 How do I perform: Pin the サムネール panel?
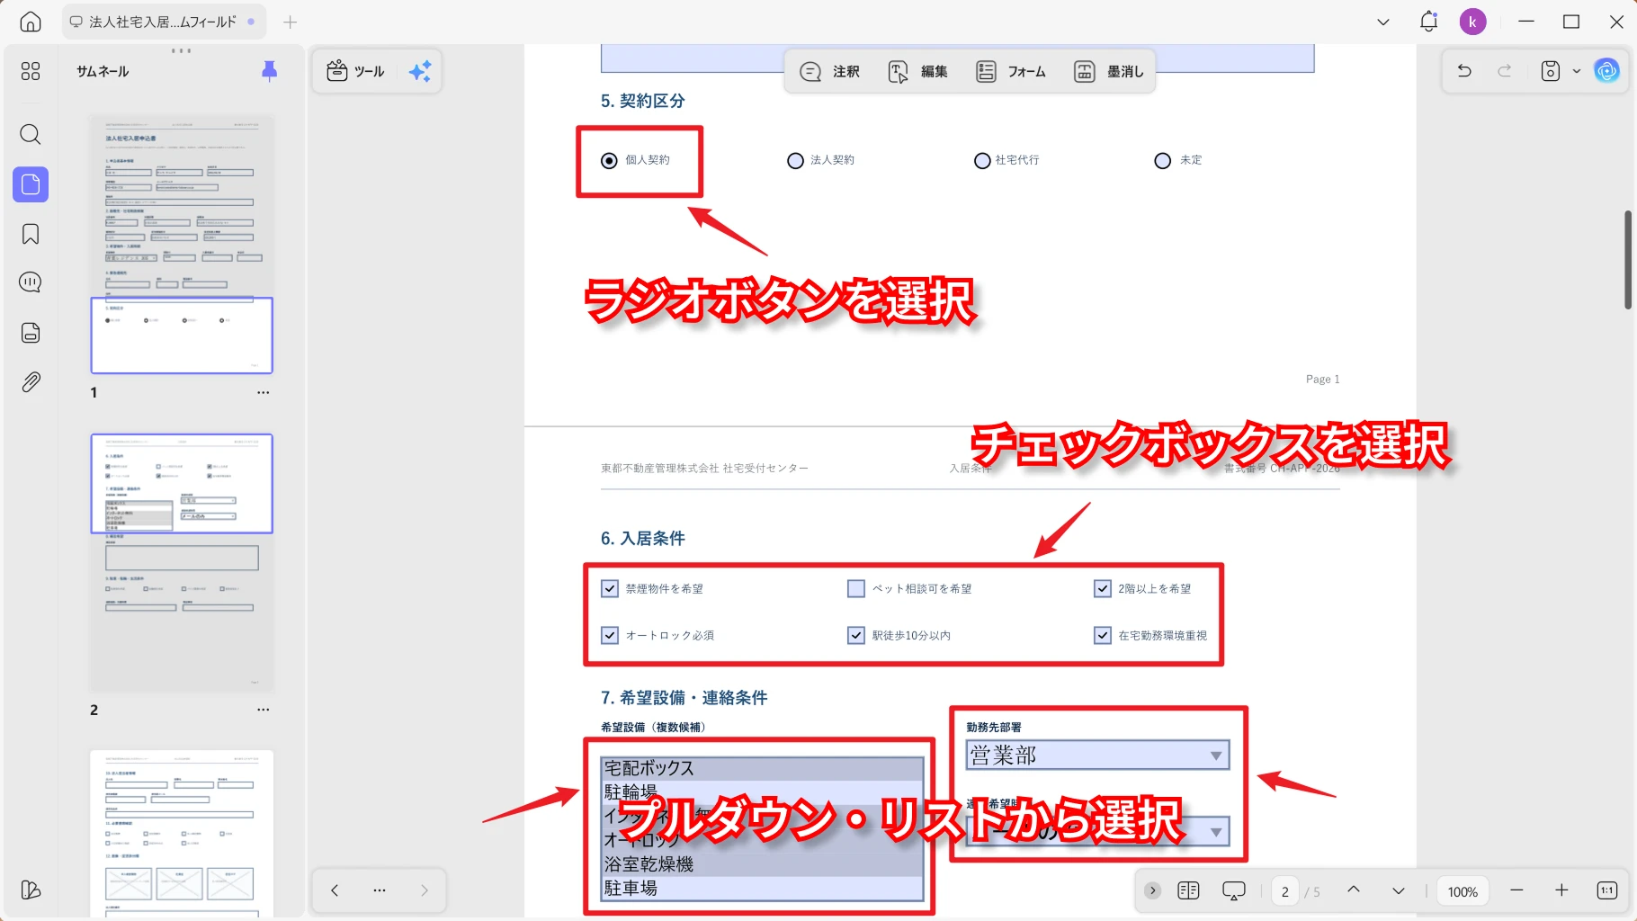(269, 71)
